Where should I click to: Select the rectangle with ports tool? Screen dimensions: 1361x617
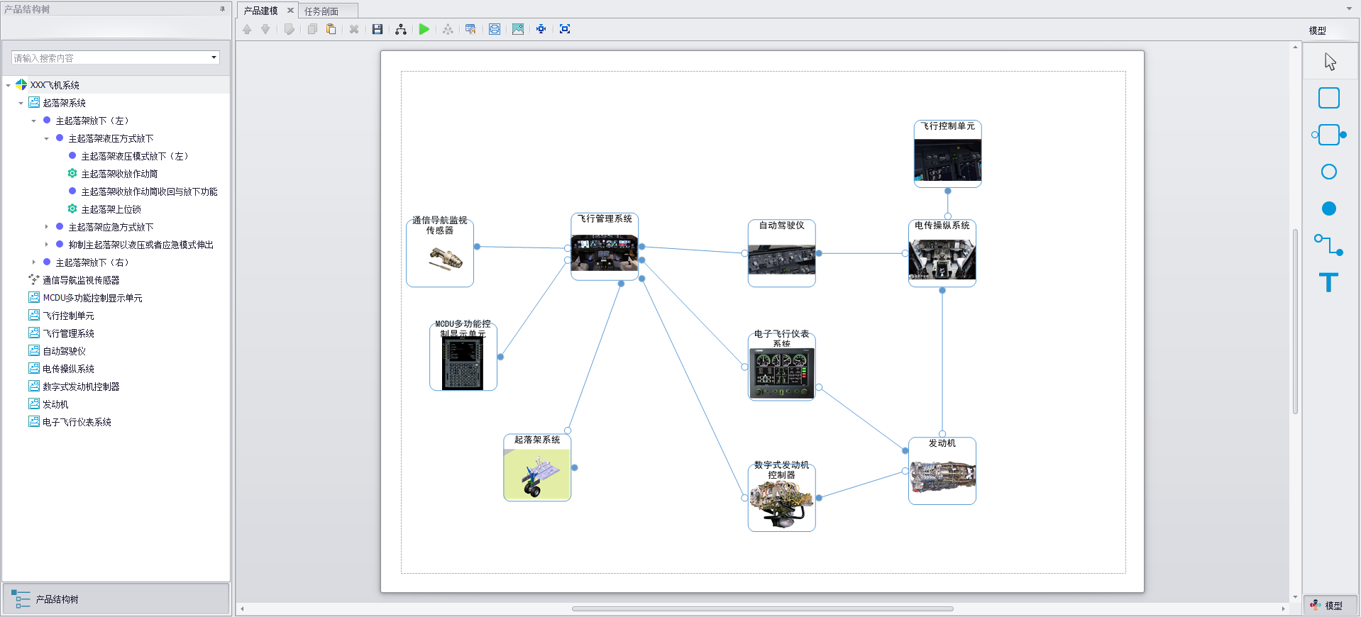(x=1328, y=135)
